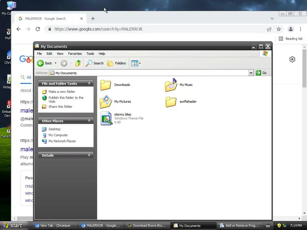Collapse the File and Folder Tasks panel

pos(89,83)
